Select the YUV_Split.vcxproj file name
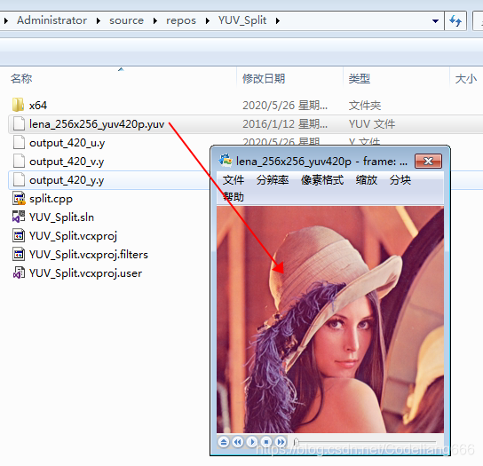The width and height of the screenshot is (483, 466). pos(74,236)
